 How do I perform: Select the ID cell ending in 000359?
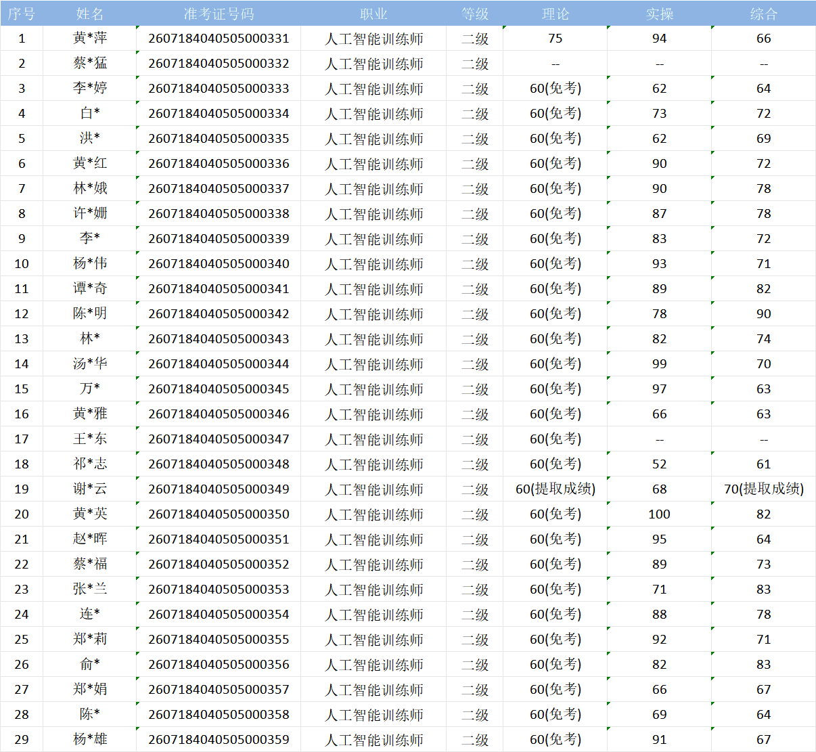(219, 739)
